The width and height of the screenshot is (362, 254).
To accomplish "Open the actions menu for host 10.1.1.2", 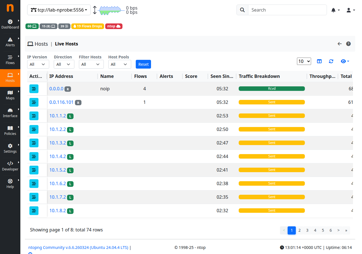I will click(x=34, y=116).
